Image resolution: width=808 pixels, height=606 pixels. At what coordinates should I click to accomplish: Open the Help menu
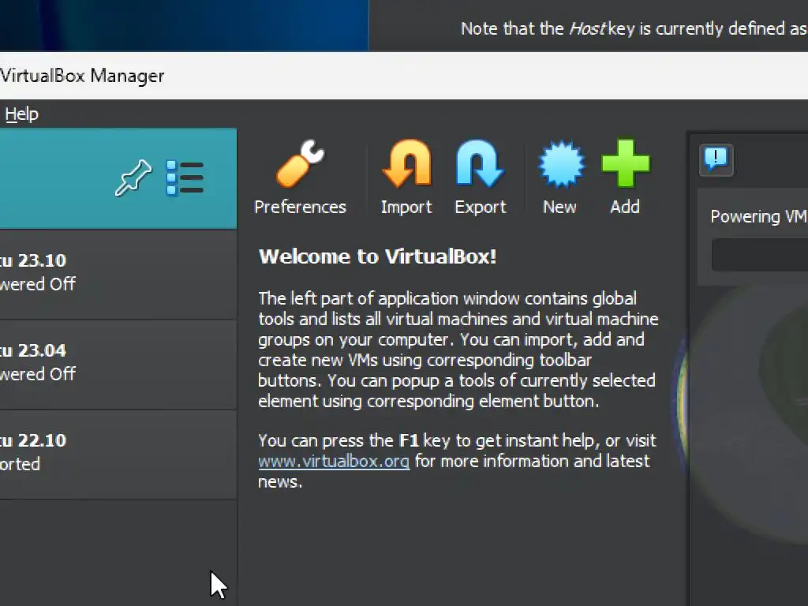(21, 114)
